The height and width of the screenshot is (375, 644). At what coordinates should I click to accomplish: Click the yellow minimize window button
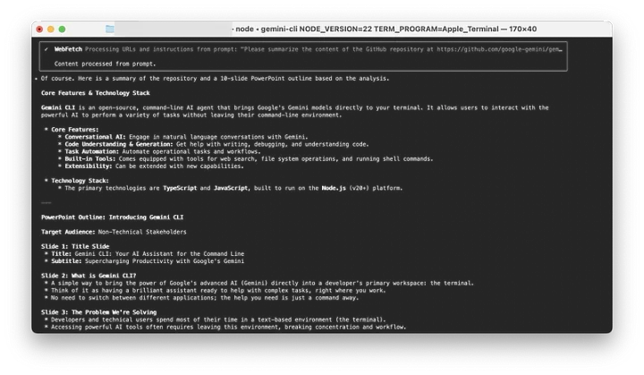(51, 30)
